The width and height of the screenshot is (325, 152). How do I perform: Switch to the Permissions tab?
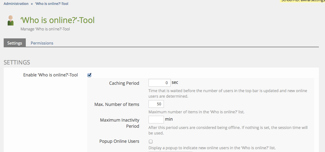(42, 43)
